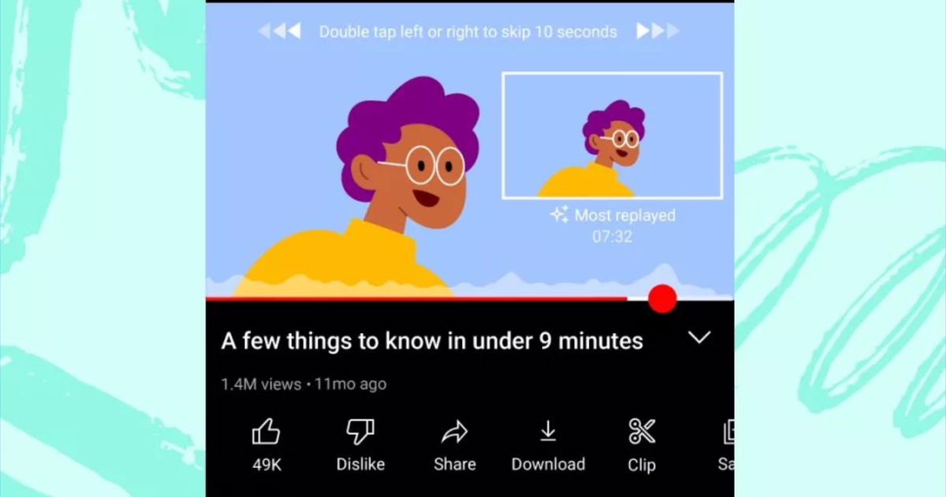Click the 49K likes count
The width and height of the screenshot is (946, 497).
pos(266,465)
